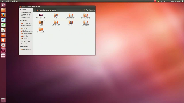Open the Bilder folder in main pane
Screen dimensions: 184x103
click(56, 16)
